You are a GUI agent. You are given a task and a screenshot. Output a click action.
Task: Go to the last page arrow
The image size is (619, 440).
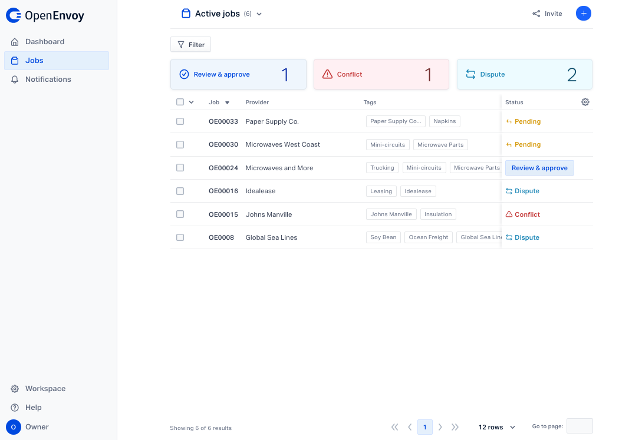click(x=455, y=427)
